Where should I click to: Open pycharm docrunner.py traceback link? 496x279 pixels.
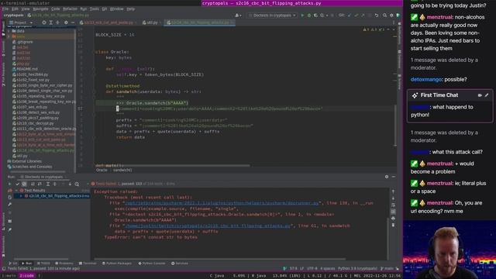[x=222, y=203]
